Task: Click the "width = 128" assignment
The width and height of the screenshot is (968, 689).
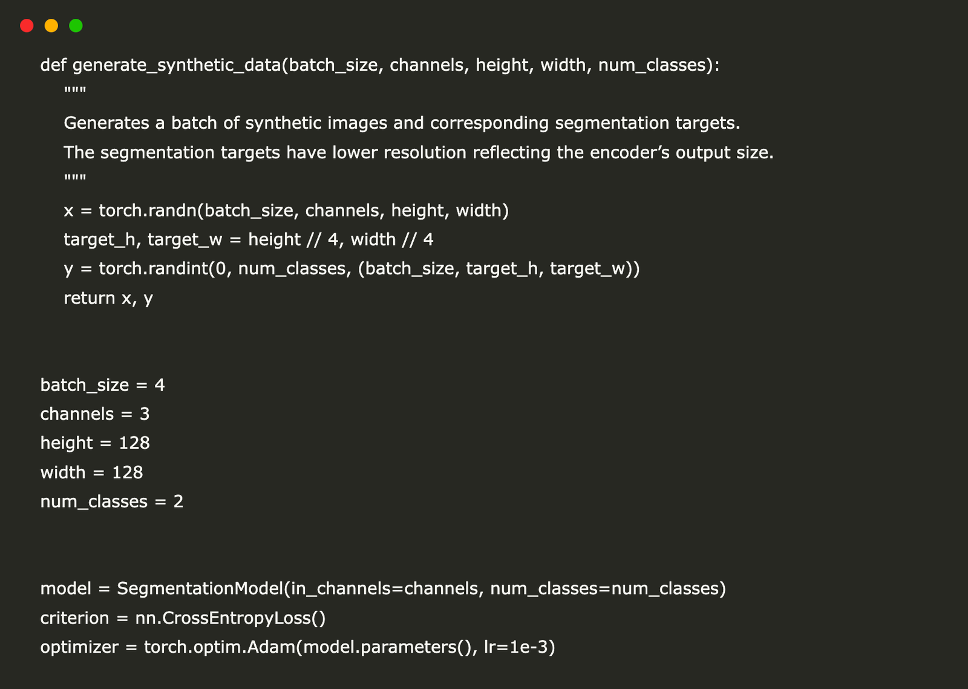Action: click(91, 472)
